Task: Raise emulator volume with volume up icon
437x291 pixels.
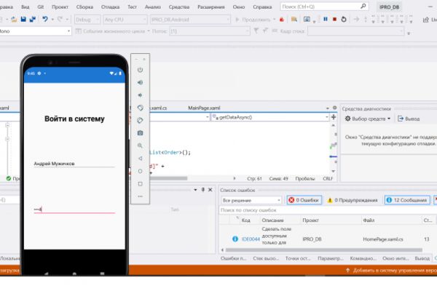Action: [140, 82]
